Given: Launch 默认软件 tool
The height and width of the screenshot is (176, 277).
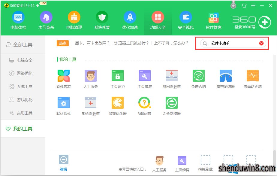Looking at the screenshot, I should pos(64,106).
